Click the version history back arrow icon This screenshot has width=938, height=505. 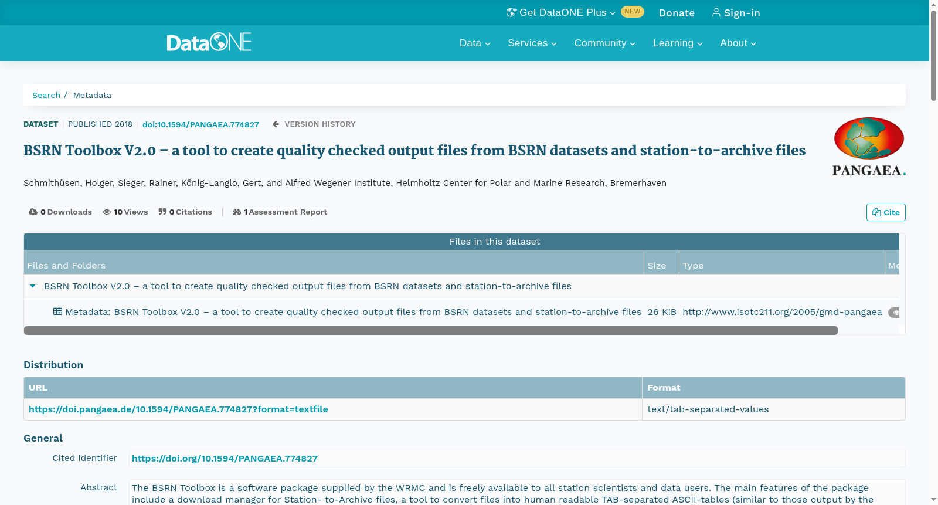(x=276, y=124)
